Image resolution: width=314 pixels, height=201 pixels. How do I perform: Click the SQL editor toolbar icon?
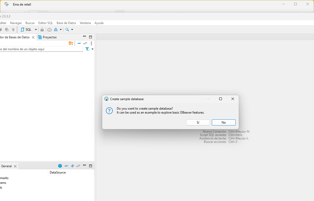coord(26,30)
